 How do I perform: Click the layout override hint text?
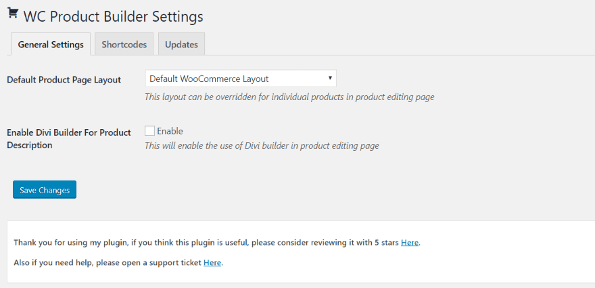point(289,97)
